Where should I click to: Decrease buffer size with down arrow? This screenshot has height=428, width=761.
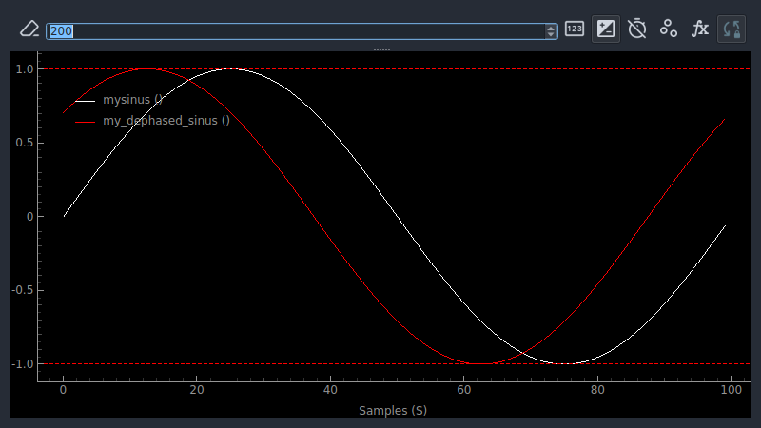tap(551, 34)
